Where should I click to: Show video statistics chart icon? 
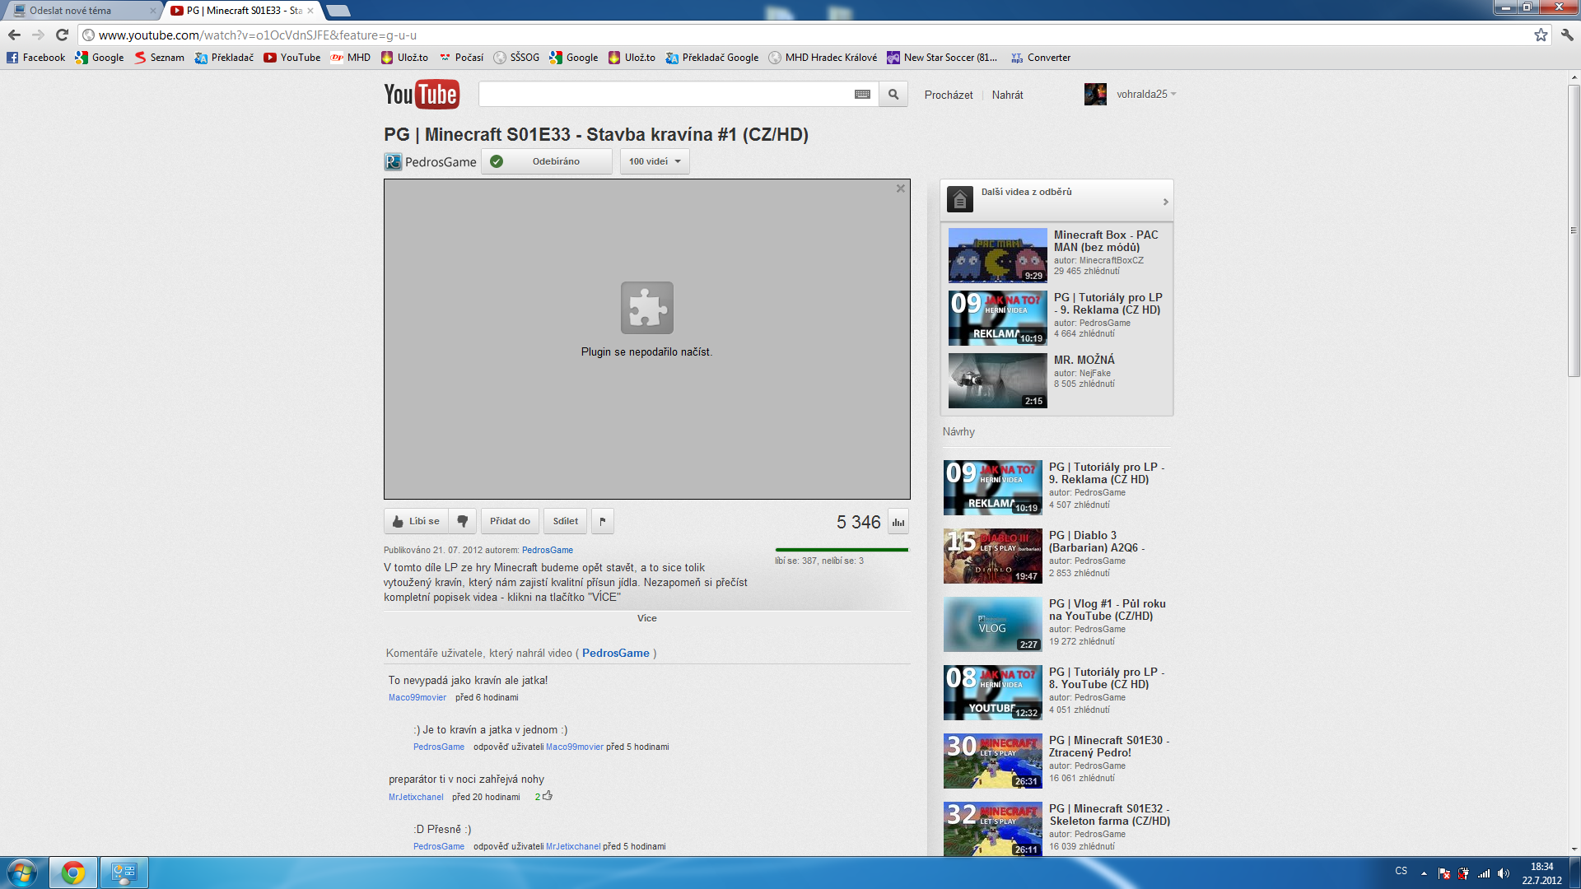point(898,522)
